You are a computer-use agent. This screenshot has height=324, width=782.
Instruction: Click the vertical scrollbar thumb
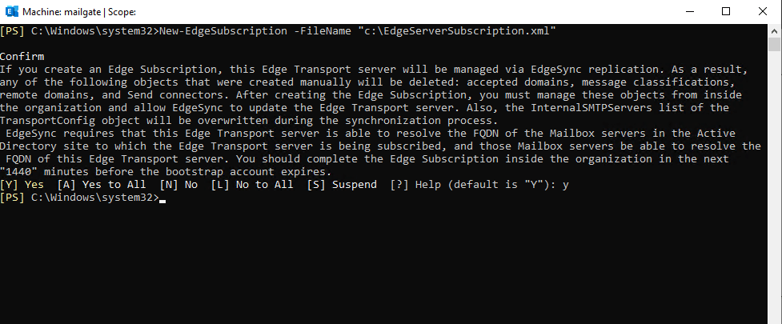[774, 44]
